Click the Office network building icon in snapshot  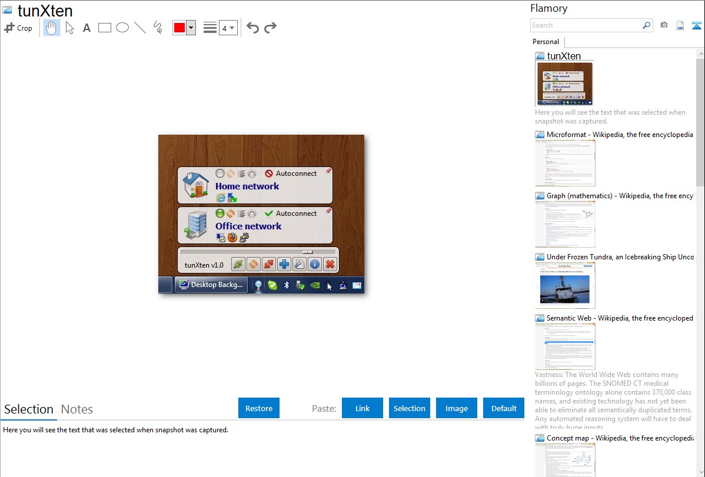(x=197, y=225)
